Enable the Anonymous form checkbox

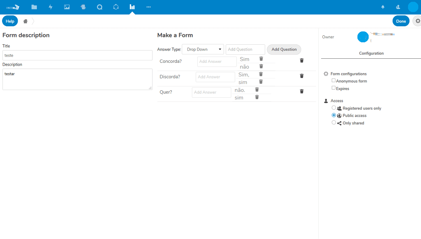[334, 80]
